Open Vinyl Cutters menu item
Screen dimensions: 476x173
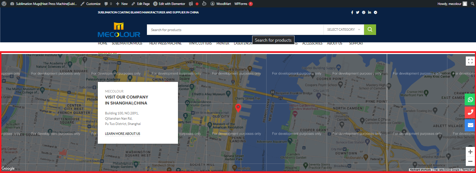(200, 43)
